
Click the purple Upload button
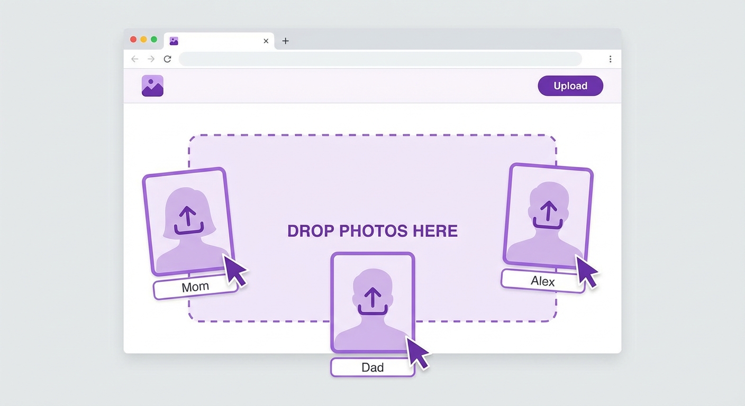[x=570, y=86]
